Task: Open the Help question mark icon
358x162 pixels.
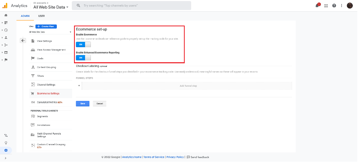Action: [x=334, y=6]
